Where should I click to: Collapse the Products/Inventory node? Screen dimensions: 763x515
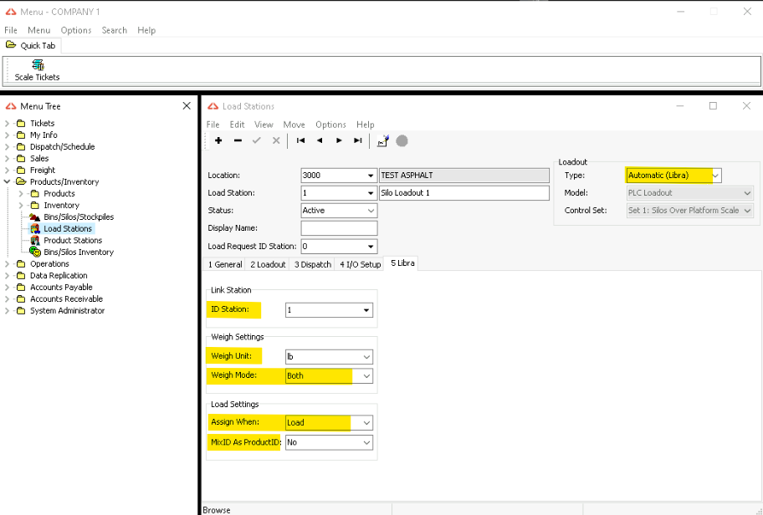point(7,181)
